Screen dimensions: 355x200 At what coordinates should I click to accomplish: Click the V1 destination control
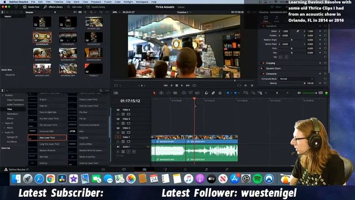tap(118, 137)
